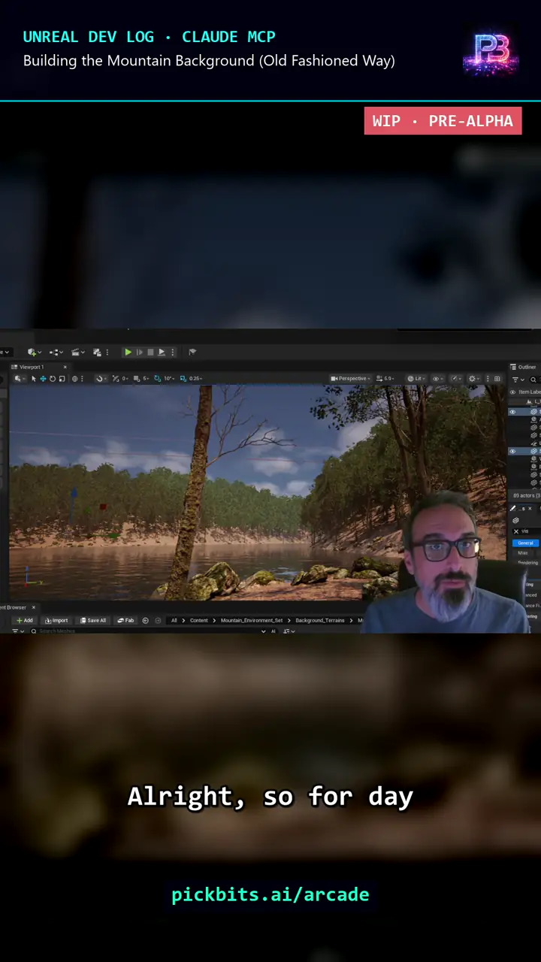Open the viewport settings gear dropdown

pos(473,378)
